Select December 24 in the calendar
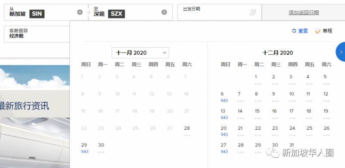This screenshot has width=345, height=168. (x=292, y=131)
